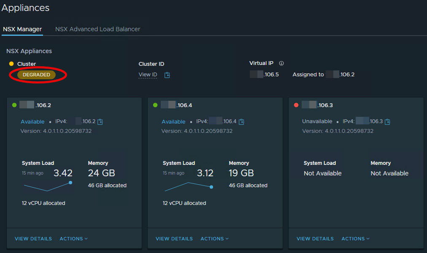Image resolution: width=427 pixels, height=253 pixels.
Task: Click Version text on node .106.3 card
Action: pos(338,131)
